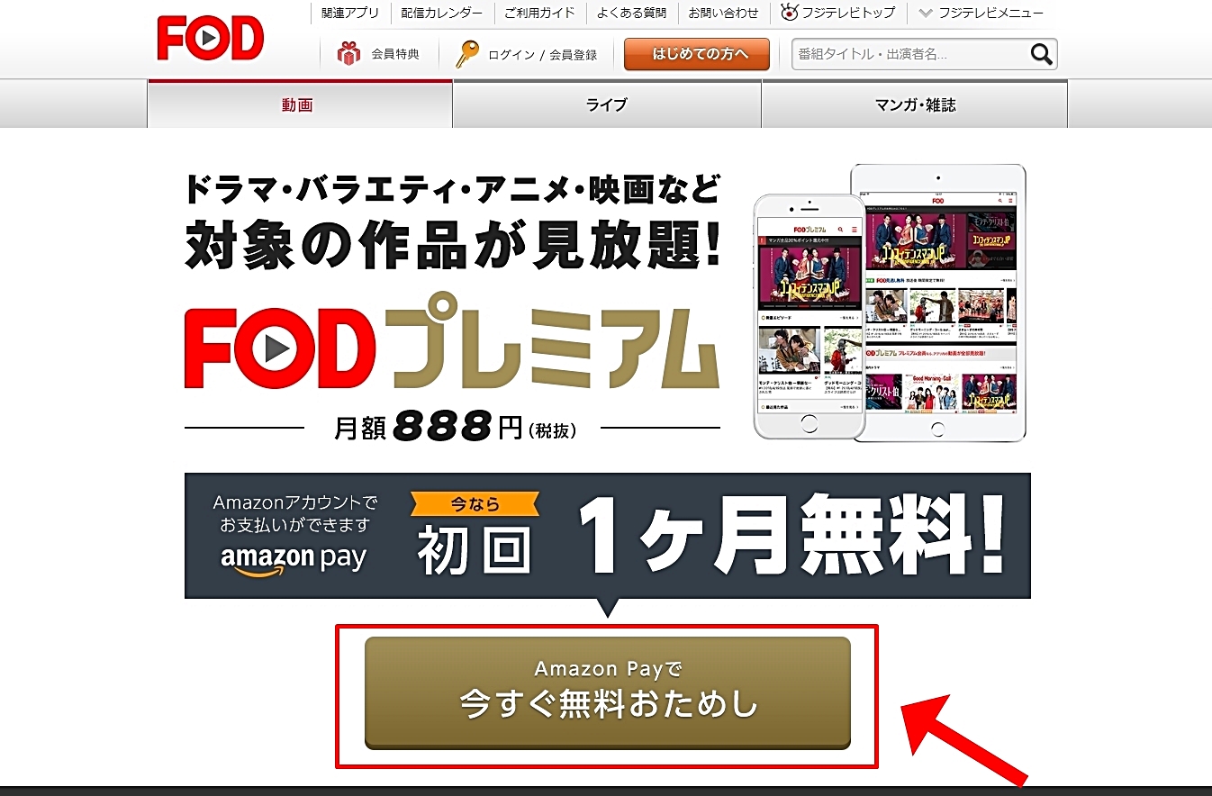This screenshot has height=796, width=1212.
Task: Click the chevron beside フジテレビメニュー
Action: pos(926,13)
